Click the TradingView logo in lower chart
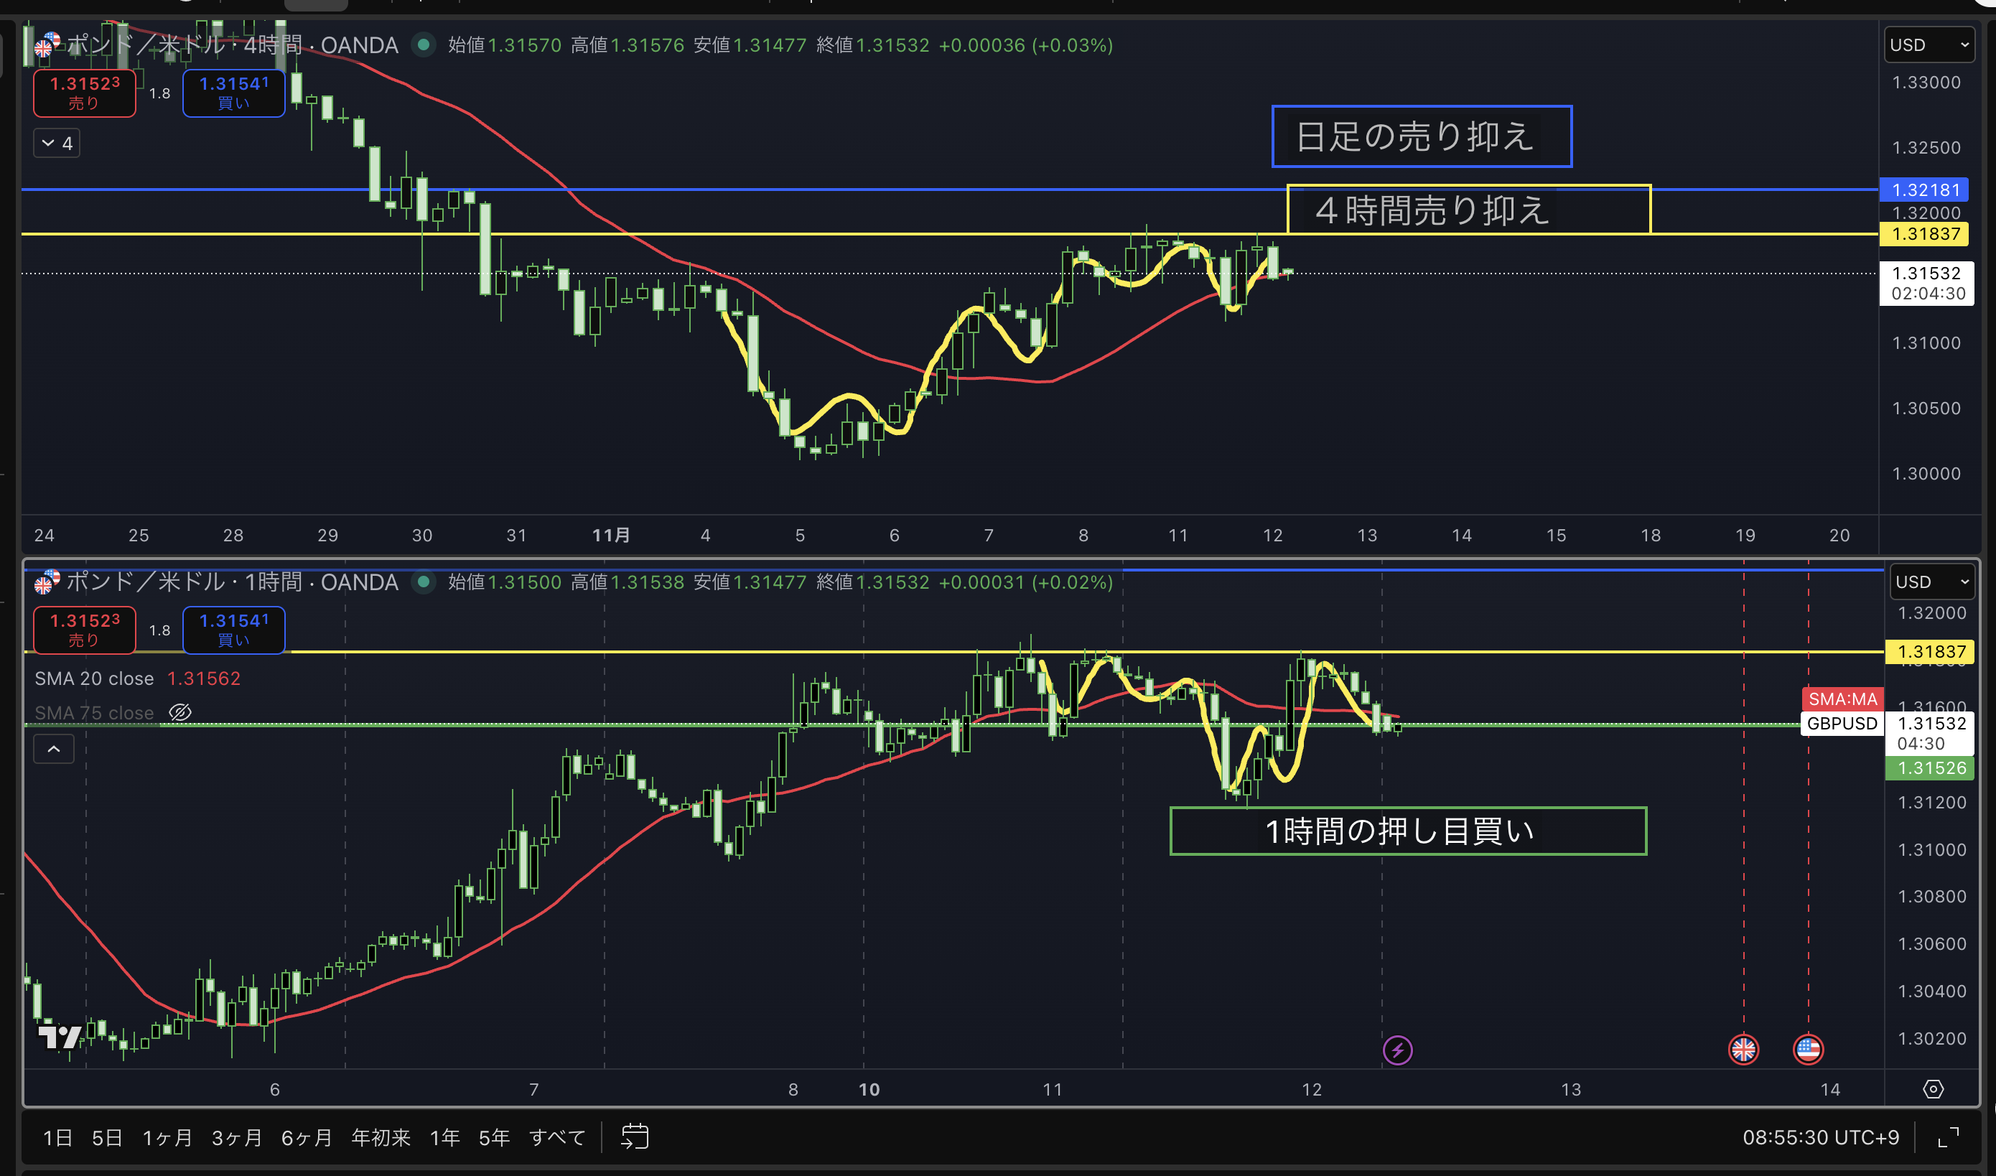This screenshot has height=1176, width=1996. click(60, 1036)
